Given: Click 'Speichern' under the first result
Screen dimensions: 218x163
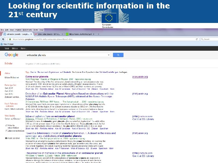Looking at the screenshot, I should click(x=104, y=89).
